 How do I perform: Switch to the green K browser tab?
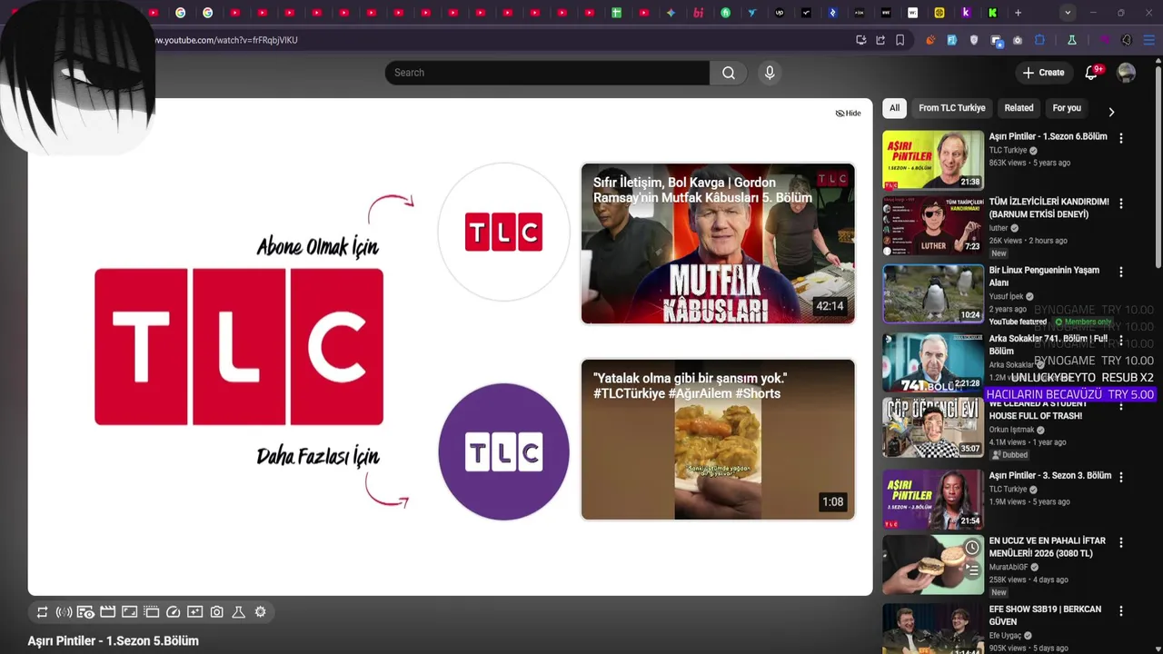pyautogui.click(x=992, y=13)
